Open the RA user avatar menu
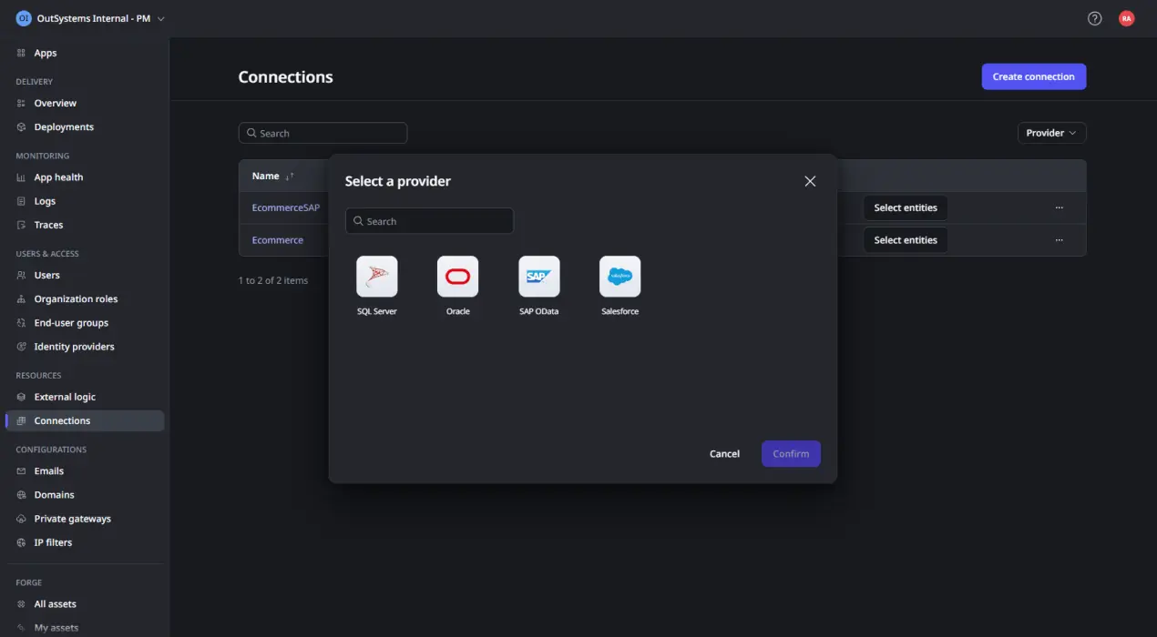The height and width of the screenshot is (637, 1157). pos(1127,17)
